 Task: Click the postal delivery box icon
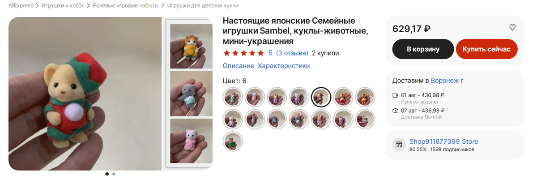pos(395,111)
